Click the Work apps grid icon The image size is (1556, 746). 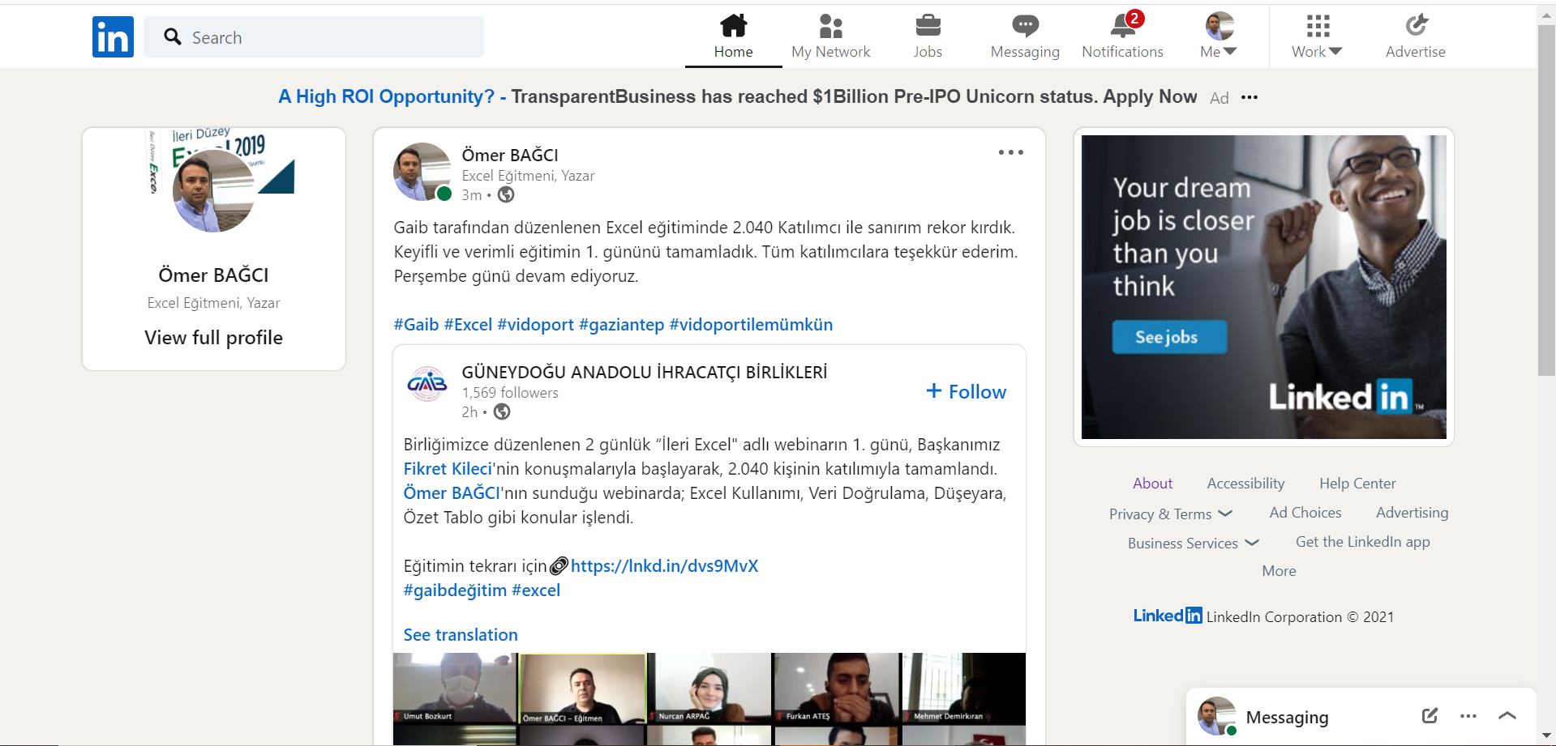point(1318,26)
